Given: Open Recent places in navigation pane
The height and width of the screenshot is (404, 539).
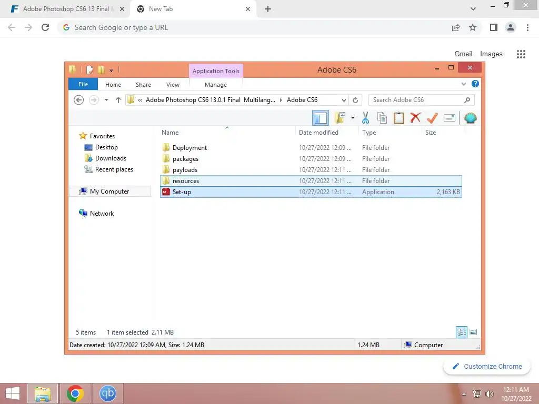Looking at the screenshot, I should pyautogui.click(x=114, y=169).
